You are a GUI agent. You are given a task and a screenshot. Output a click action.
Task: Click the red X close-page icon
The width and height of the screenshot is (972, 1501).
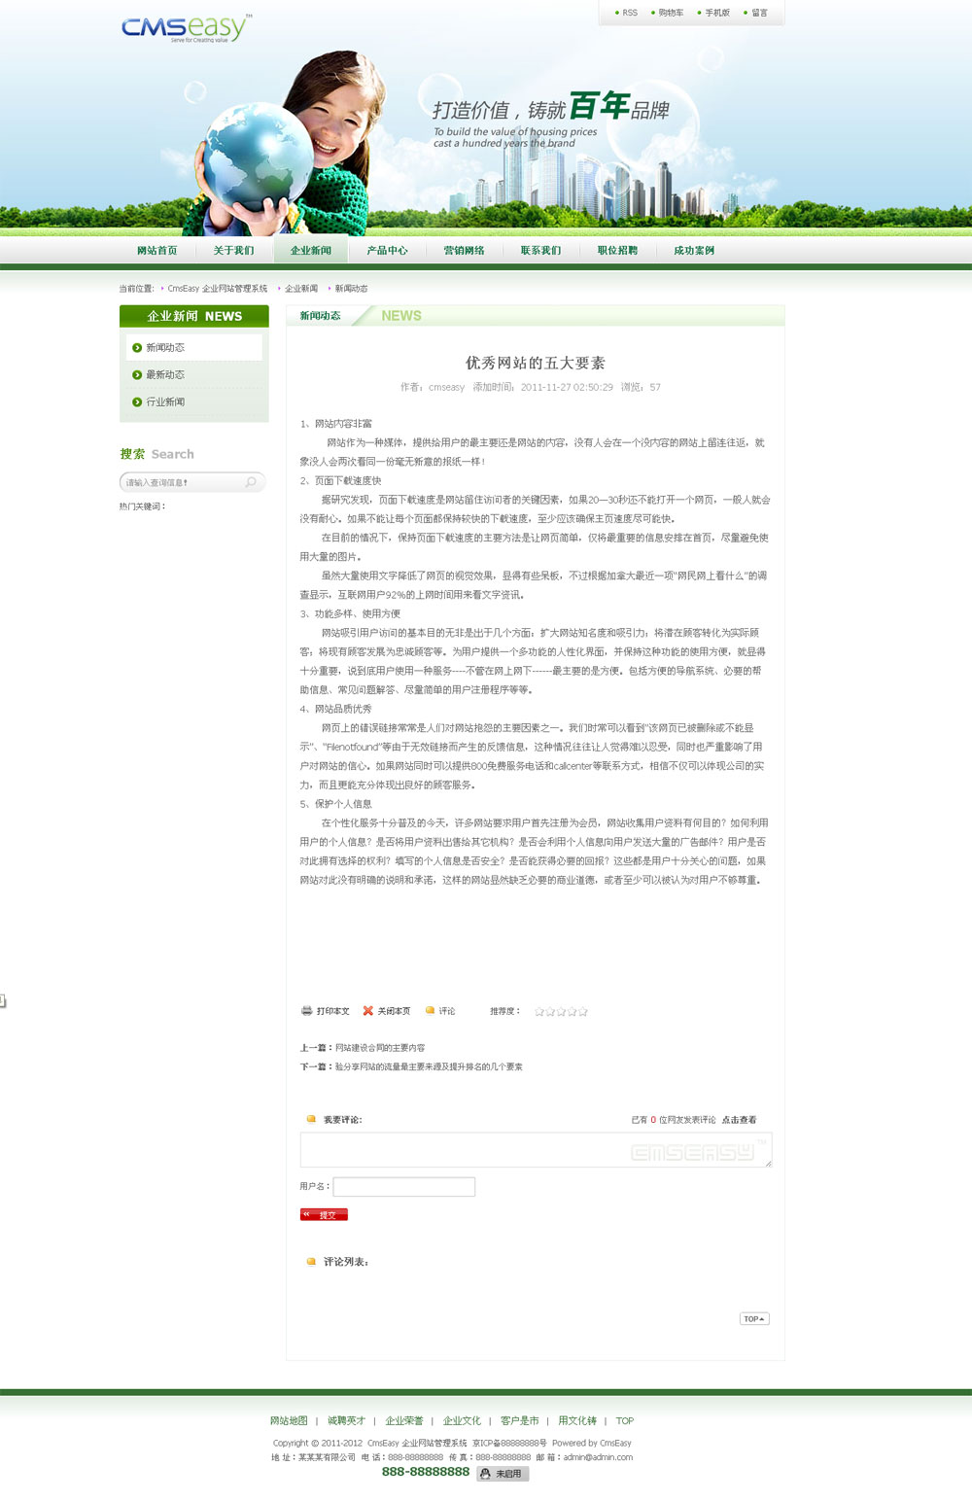point(367,1011)
